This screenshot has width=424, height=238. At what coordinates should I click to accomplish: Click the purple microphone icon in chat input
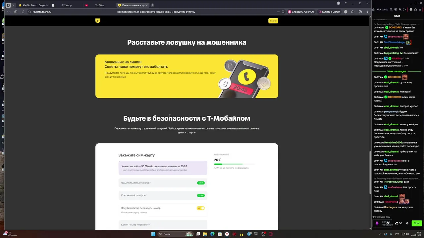click(377, 223)
